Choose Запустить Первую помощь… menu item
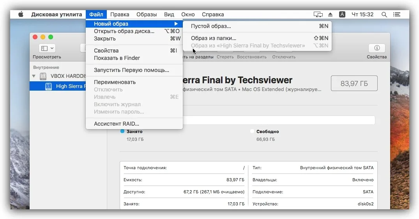Image resolution: width=419 pixels, height=219 pixels. (134, 70)
